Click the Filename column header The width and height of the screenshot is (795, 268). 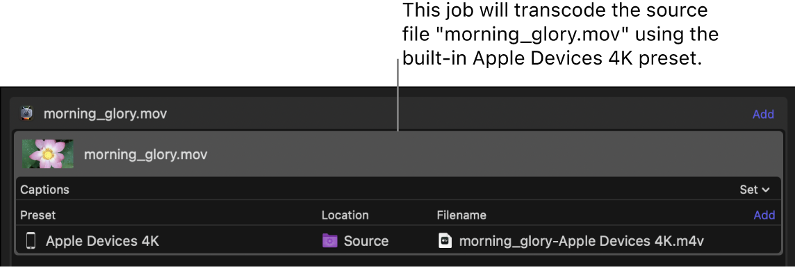461,215
